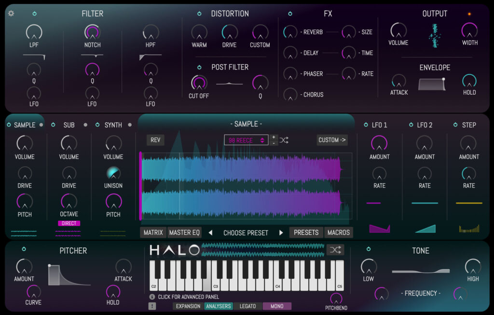Open the Expansion tab

click(188, 306)
